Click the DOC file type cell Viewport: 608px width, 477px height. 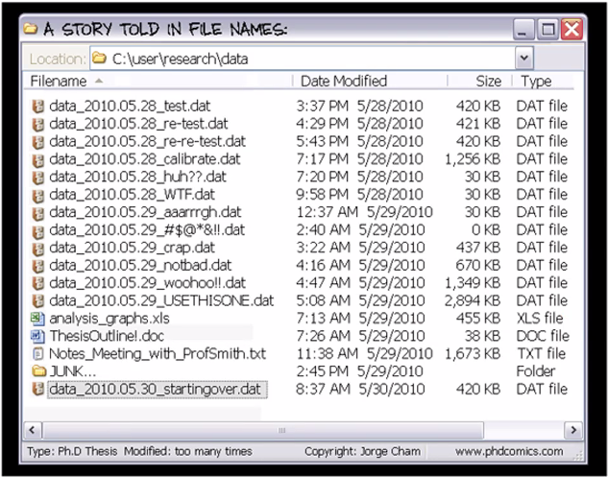pyautogui.click(x=543, y=336)
